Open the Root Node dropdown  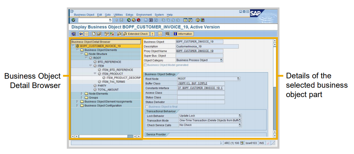pos(238,79)
